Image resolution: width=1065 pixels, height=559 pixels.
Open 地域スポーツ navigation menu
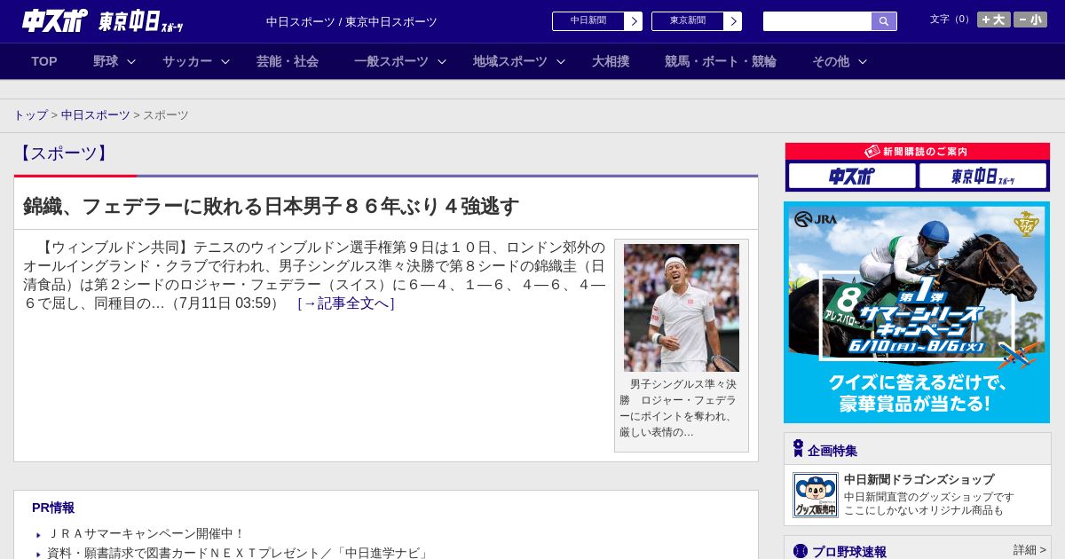tap(510, 61)
